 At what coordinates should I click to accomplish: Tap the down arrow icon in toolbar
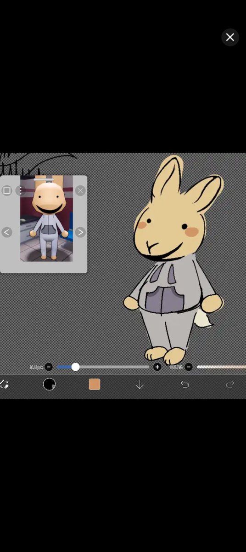[140, 385]
